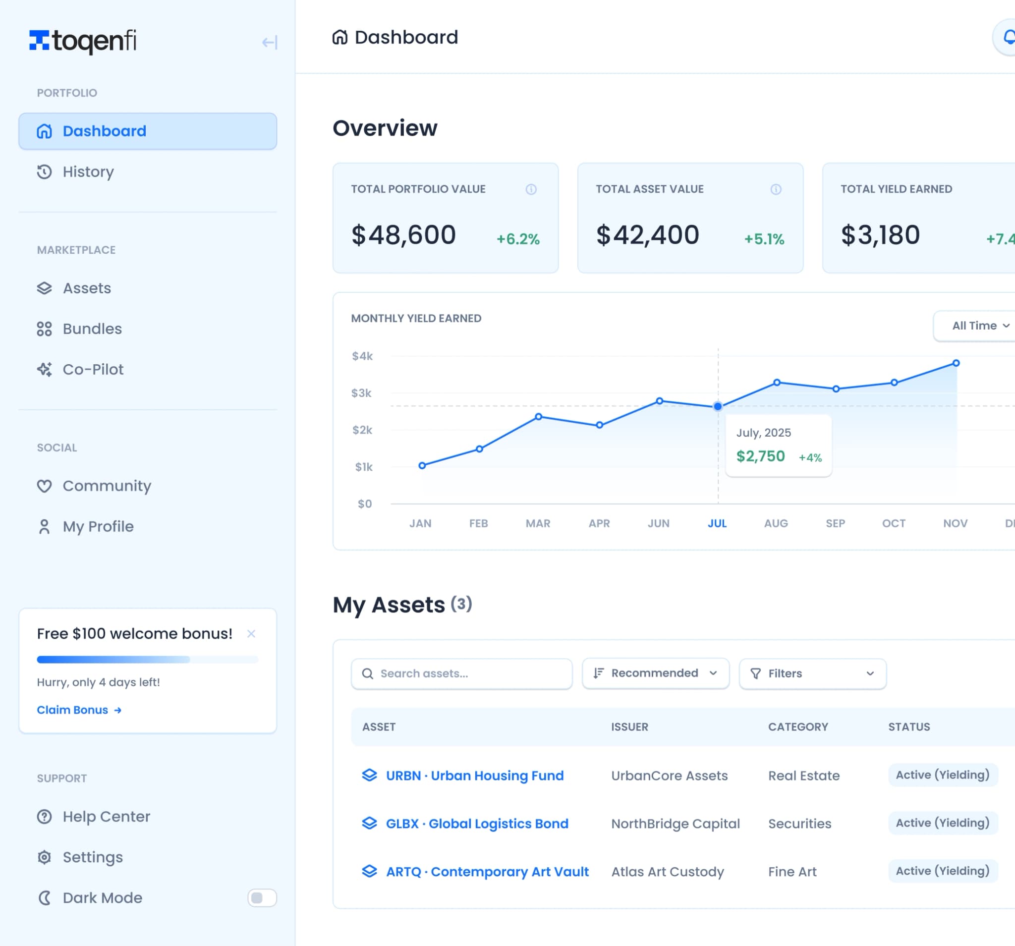Expand the Recommended sort dropdown
1015x946 pixels.
655,673
